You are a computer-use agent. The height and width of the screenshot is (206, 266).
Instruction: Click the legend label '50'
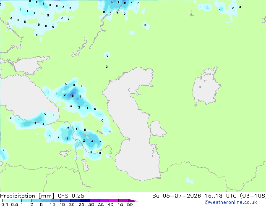coord(130,204)
